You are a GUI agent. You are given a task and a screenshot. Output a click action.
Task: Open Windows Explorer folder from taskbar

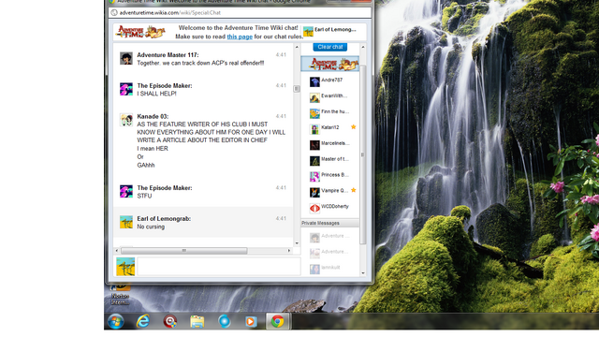pos(197,321)
